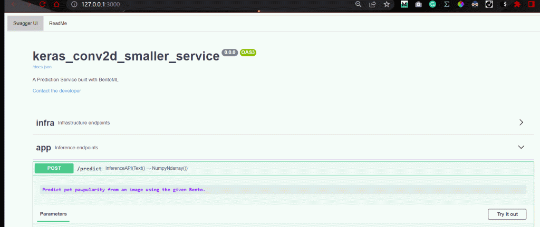Open the Grammarly extension icon
Image resolution: width=540 pixels, height=227 pixels.
[432, 4]
